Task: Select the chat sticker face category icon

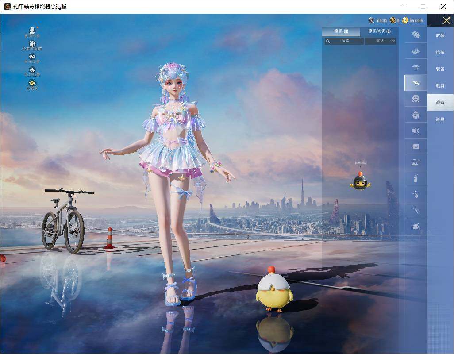Action: pyautogui.click(x=416, y=146)
